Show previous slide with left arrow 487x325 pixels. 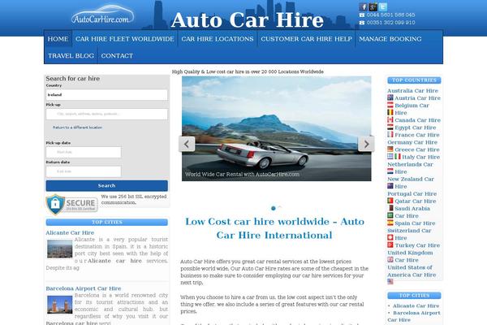pos(187,144)
